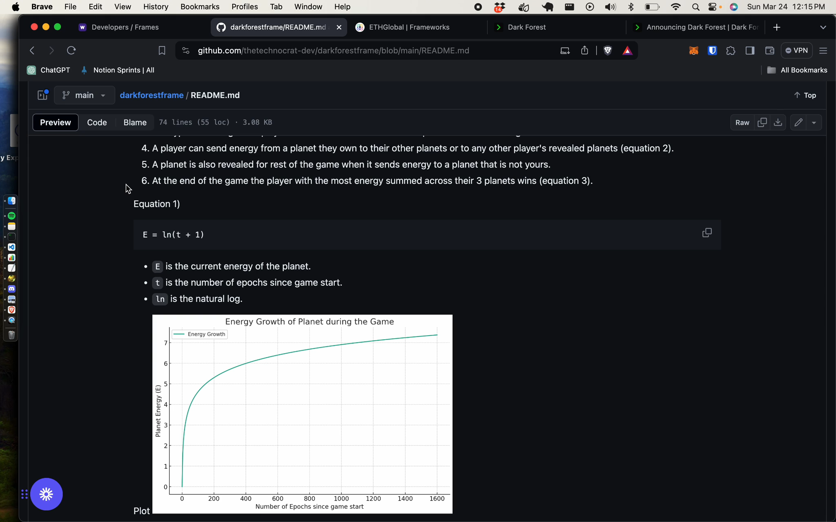This screenshot has height=522, width=836.
Task: Open Notion Sprints bookmark
Action: [x=118, y=70]
